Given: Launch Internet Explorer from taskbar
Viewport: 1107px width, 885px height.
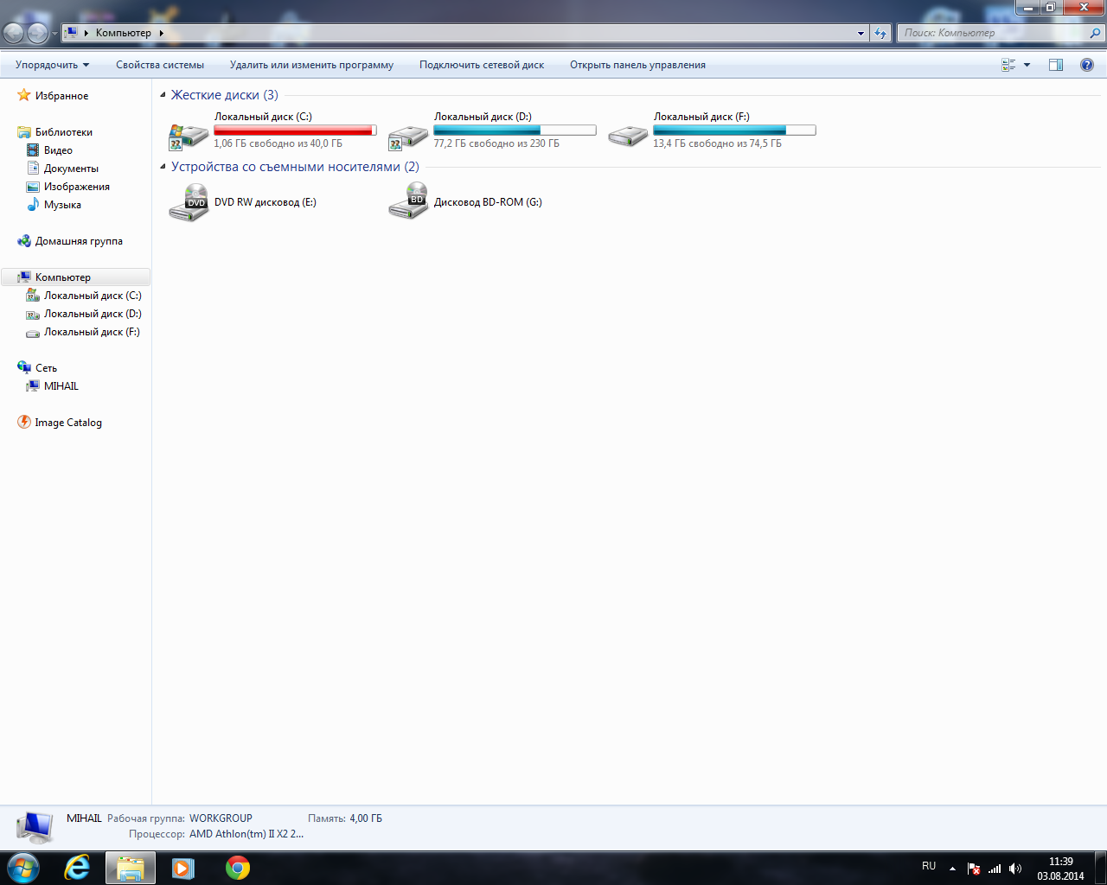Looking at the screenshot, I should (x=77, y=868).
